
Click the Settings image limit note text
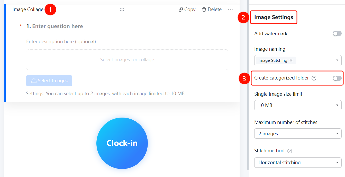106,93
